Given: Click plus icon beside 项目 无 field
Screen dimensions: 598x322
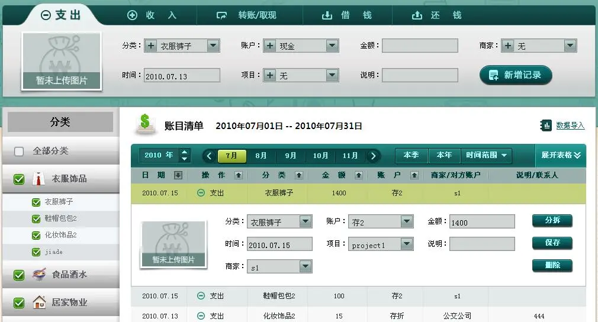Looking at the screenshot, I should [x=270, y=75].
